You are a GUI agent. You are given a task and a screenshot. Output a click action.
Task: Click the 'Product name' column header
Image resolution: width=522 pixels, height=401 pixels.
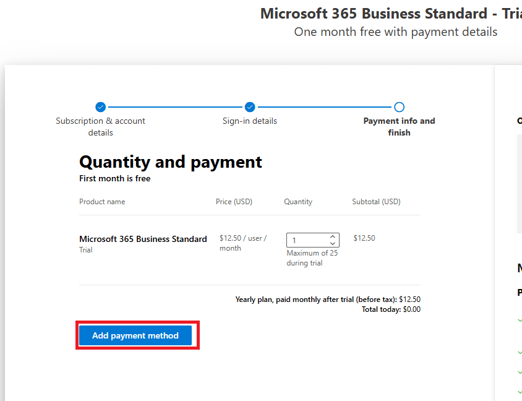pos(102,202)
